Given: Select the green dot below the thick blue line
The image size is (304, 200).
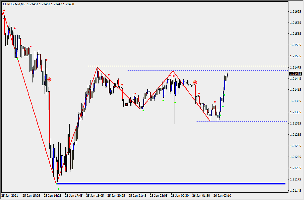Looking at the screenshot, I should point(59,189).
